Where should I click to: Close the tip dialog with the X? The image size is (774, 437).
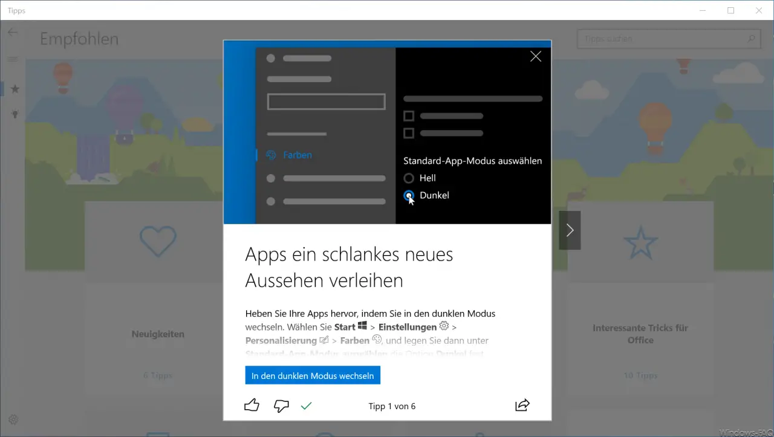tap(536, 56)
